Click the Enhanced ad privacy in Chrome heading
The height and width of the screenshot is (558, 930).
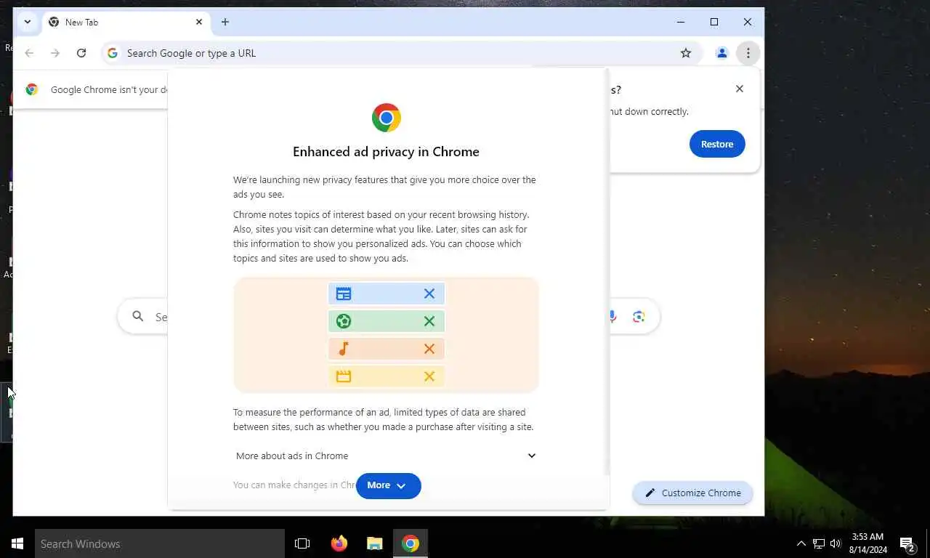[x=386, y=152]
